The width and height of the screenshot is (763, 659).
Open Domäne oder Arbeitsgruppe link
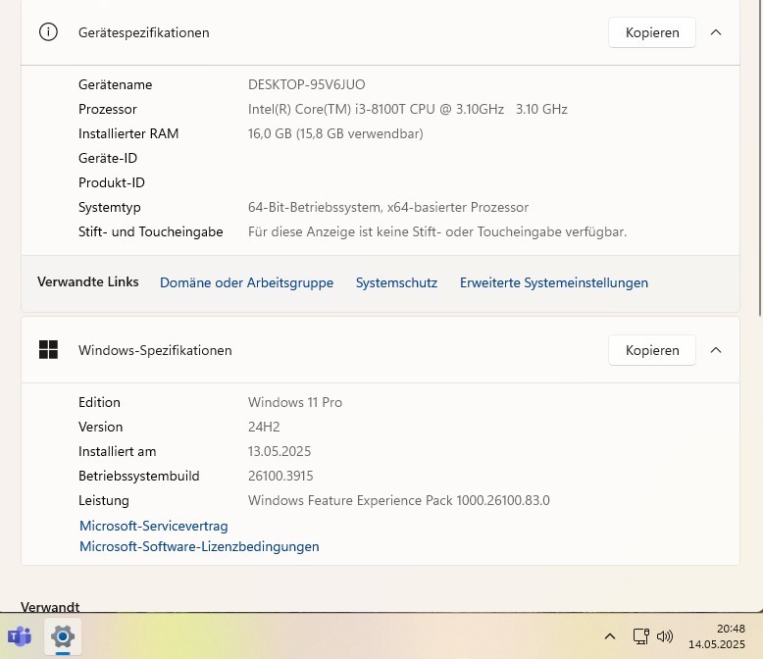(246, 282)
